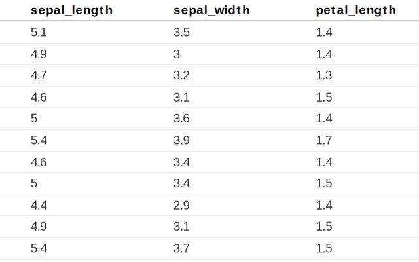The width and height of the screenshot is (419, 262).
Task: Click the sepal_width cell with value 3
Action: (177, 54)
